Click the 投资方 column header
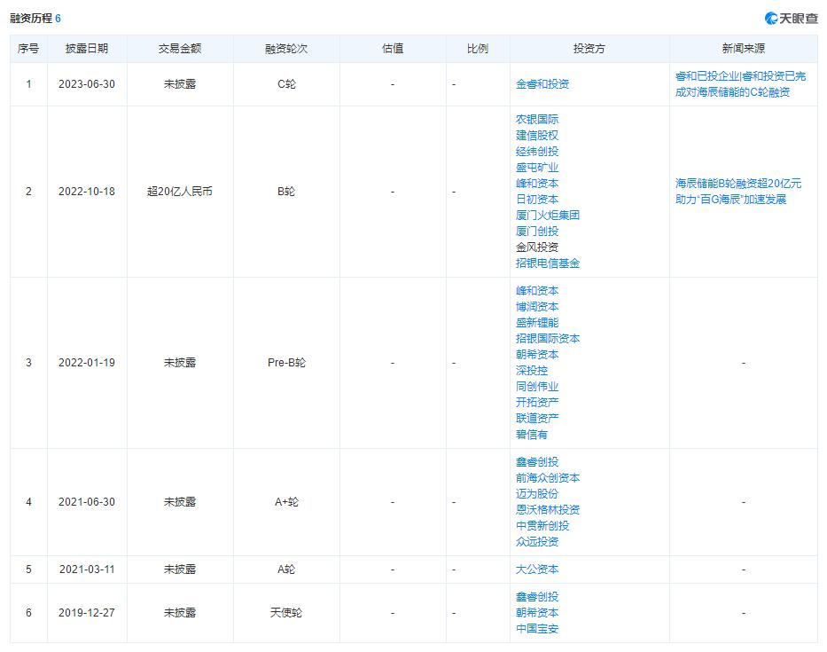This screenshot has height=652, width=827. 587,49
